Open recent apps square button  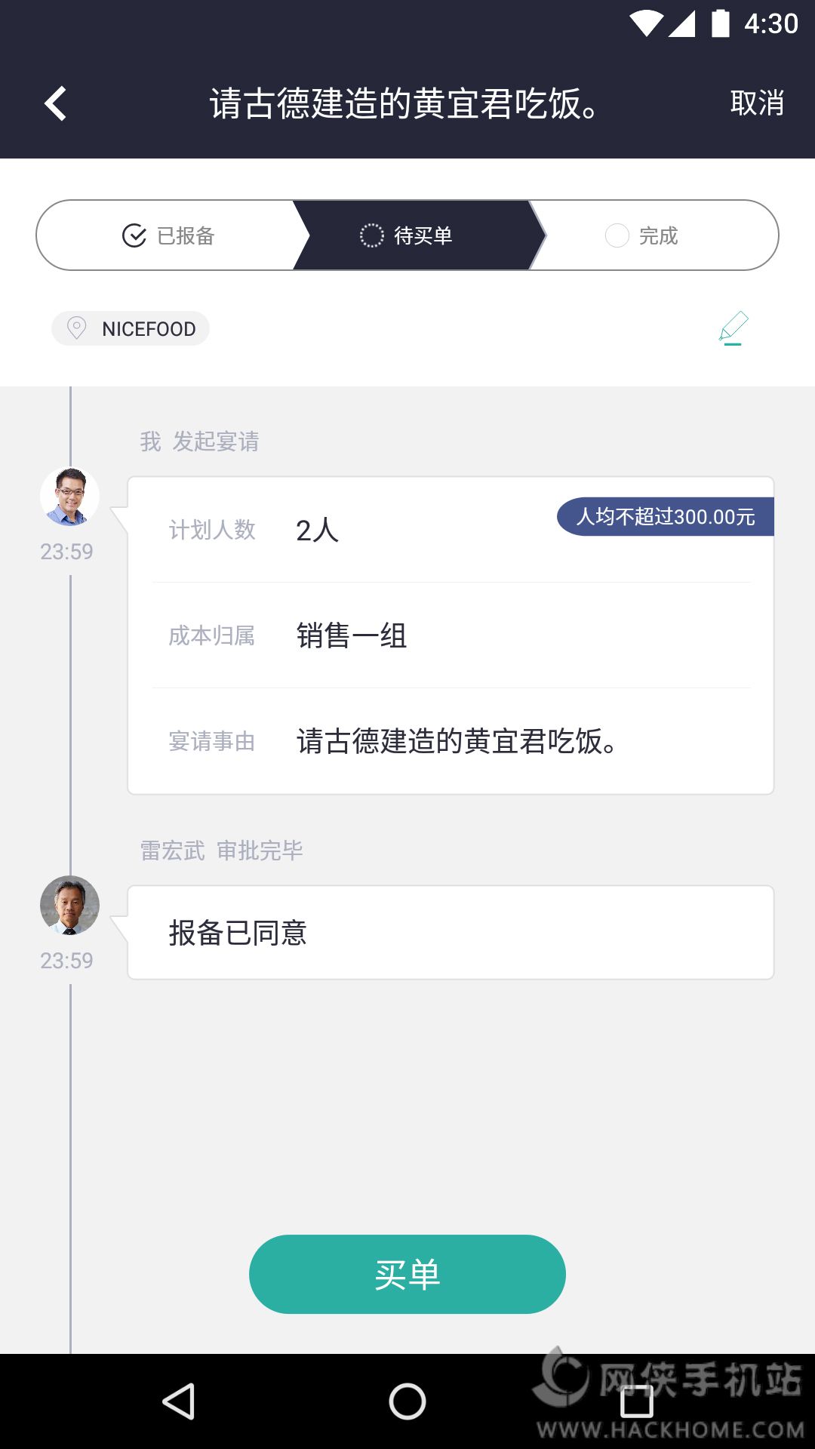coord(636,1401)
